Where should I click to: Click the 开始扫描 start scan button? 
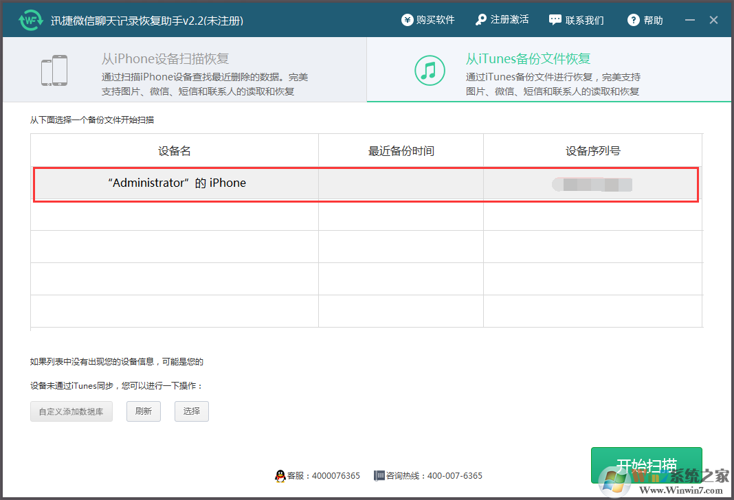click(646, 465)
